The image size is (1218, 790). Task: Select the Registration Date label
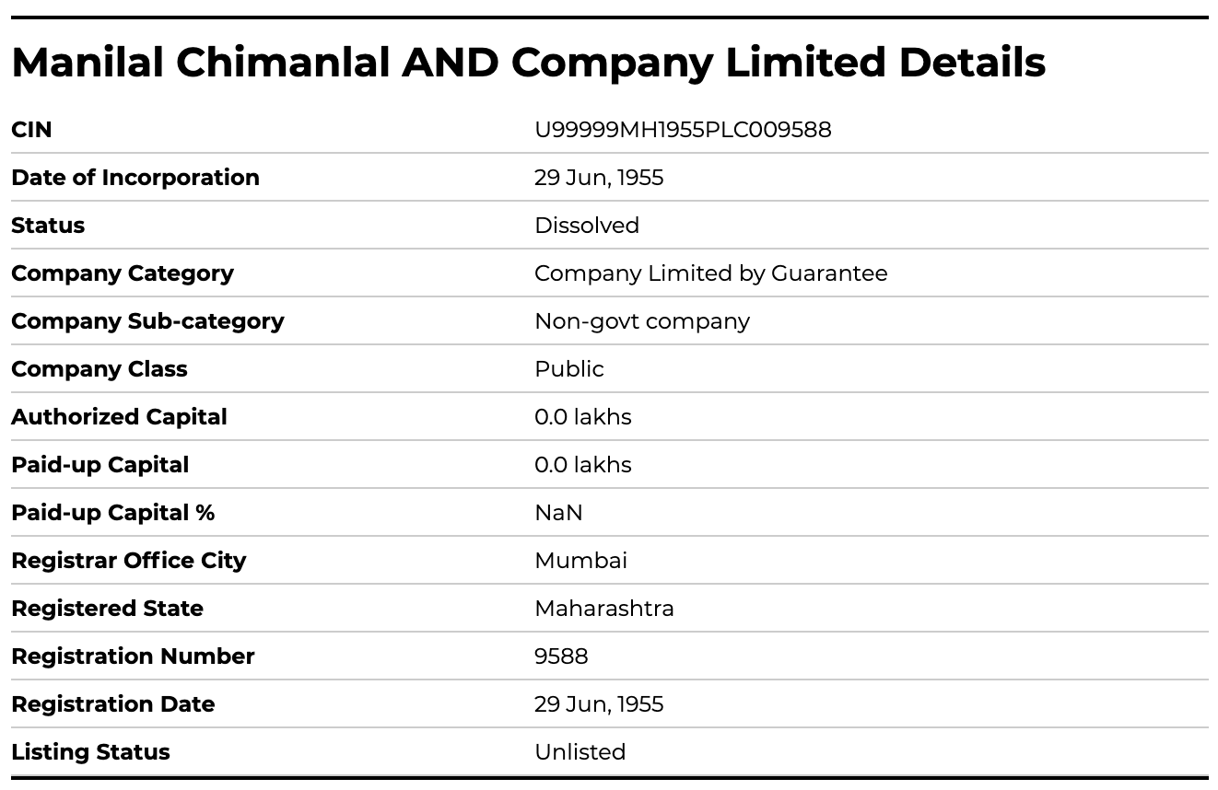pos(113,704)
